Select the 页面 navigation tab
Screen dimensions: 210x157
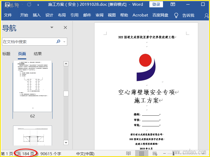click(x=22, y=54)
